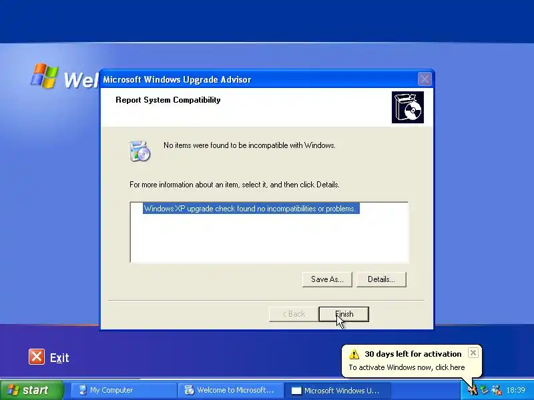This screenshot has width=534, height=400.
Task: Click the For more information instruction text
Action: [x=234, y=185]
